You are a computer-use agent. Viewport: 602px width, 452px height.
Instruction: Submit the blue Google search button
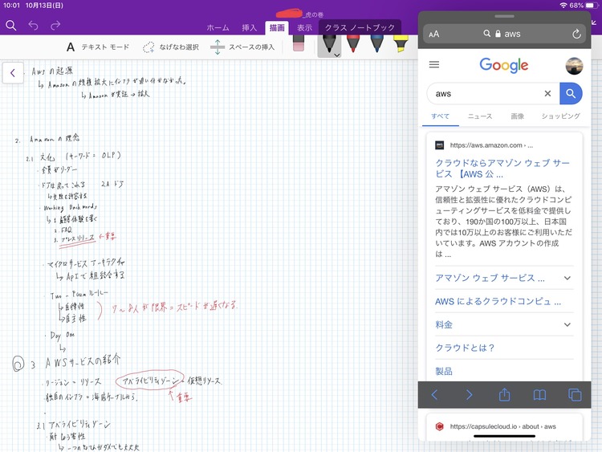click(571, 93)
